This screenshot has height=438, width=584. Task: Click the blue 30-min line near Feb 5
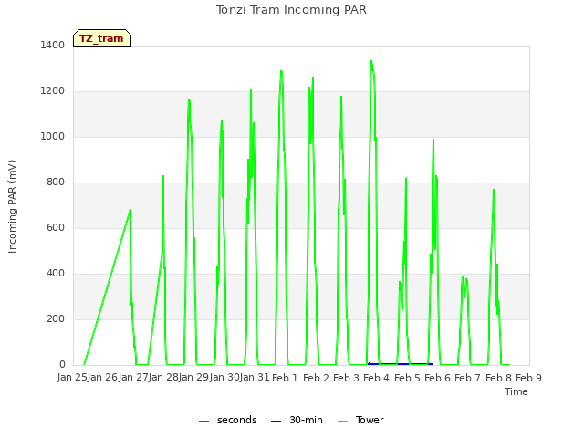pyautogui.click(x=401, y=364)
